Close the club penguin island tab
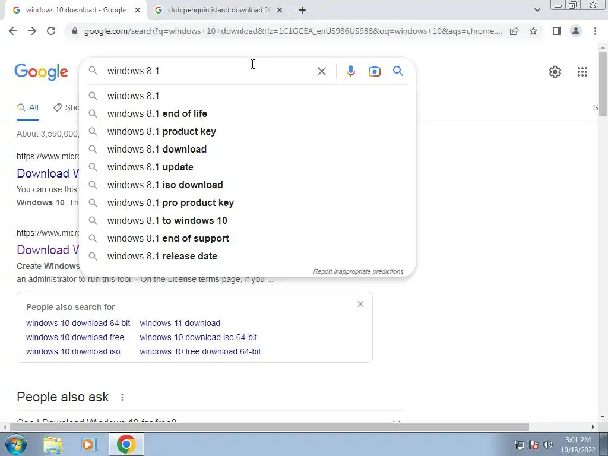The width and height of the screenshot is (608, 456). pos(280,11)
